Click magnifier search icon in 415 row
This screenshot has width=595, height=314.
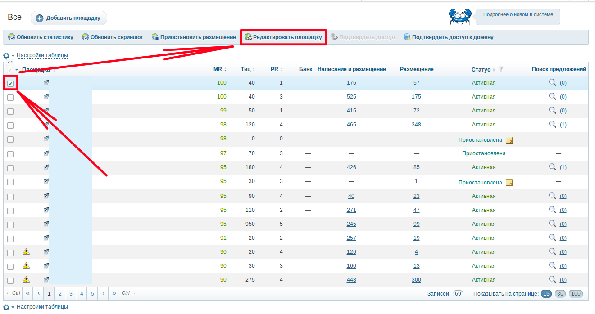(x=552, y=110)
